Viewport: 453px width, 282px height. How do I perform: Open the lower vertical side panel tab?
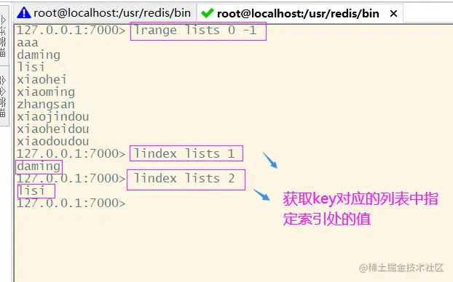click(x=4, y=96)
